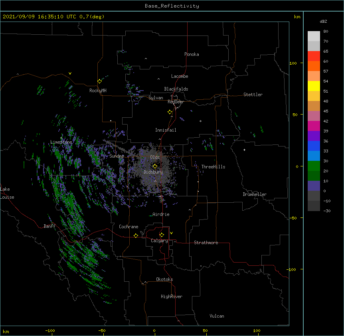The image size is (344, 336).
Task: Click the Blackfalds city label
Action: click(176, 89)
